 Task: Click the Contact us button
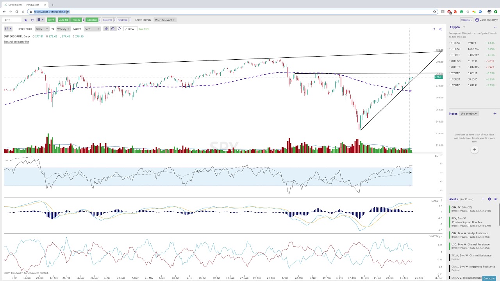(489, 278)
